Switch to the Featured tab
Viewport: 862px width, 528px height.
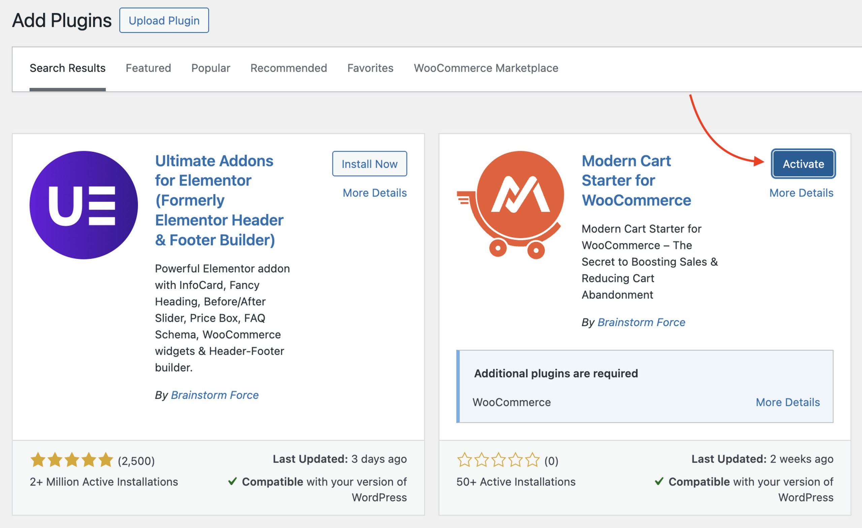point(148,68)
